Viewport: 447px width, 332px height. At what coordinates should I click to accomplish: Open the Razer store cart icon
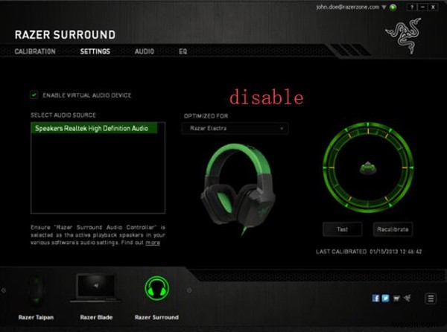tap(396, 299)
